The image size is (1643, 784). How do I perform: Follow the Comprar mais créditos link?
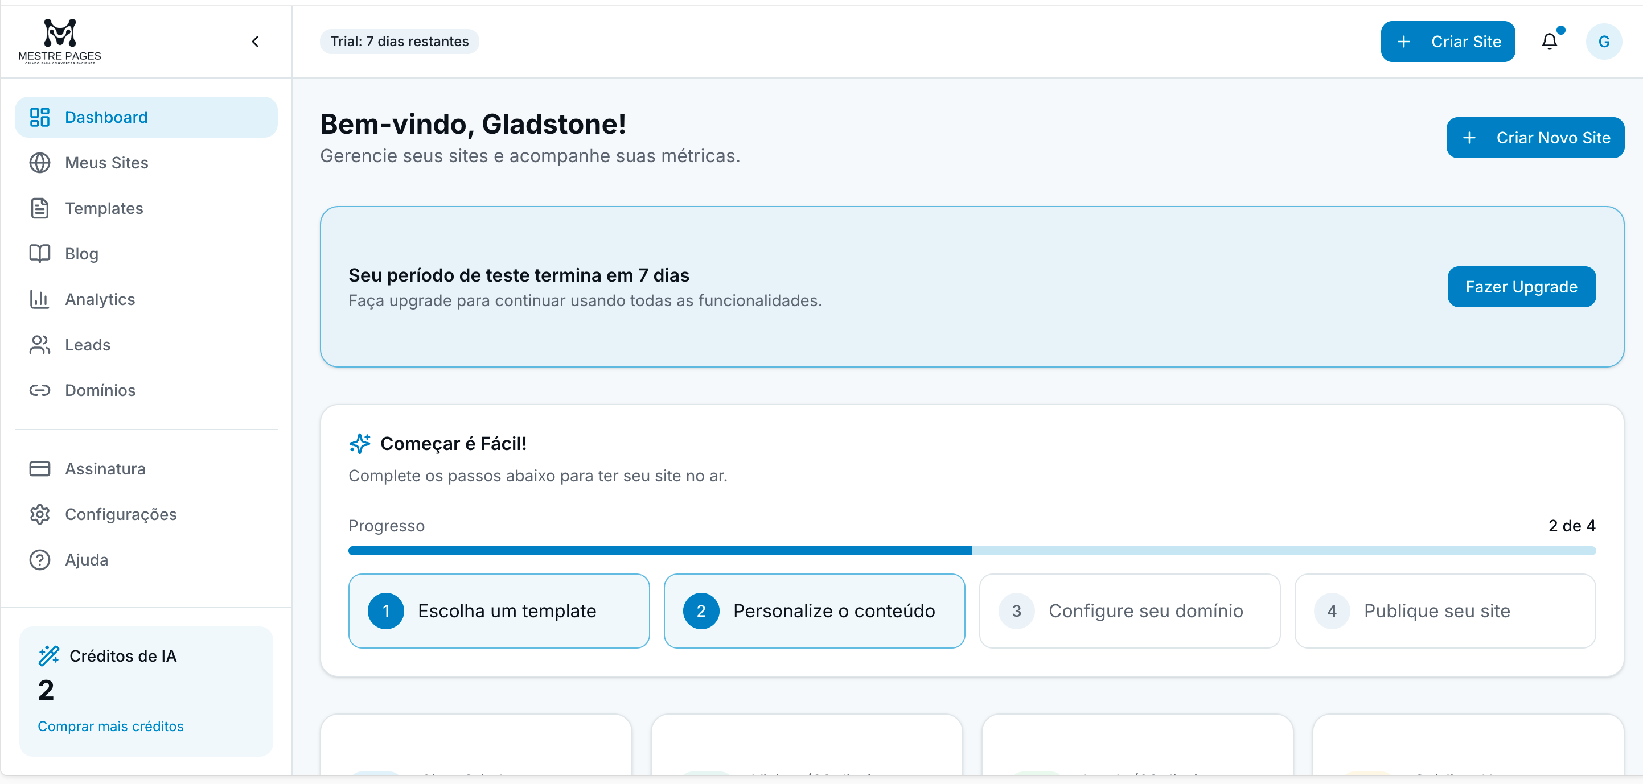coord(110,725)
